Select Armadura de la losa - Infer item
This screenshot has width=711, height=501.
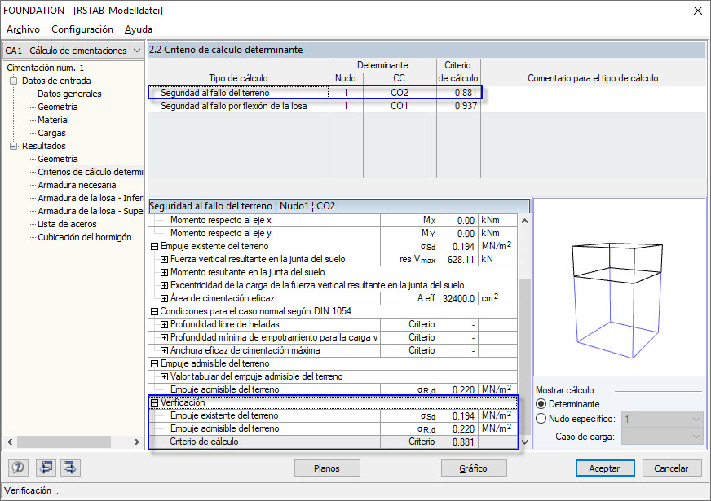click(91, 199)
